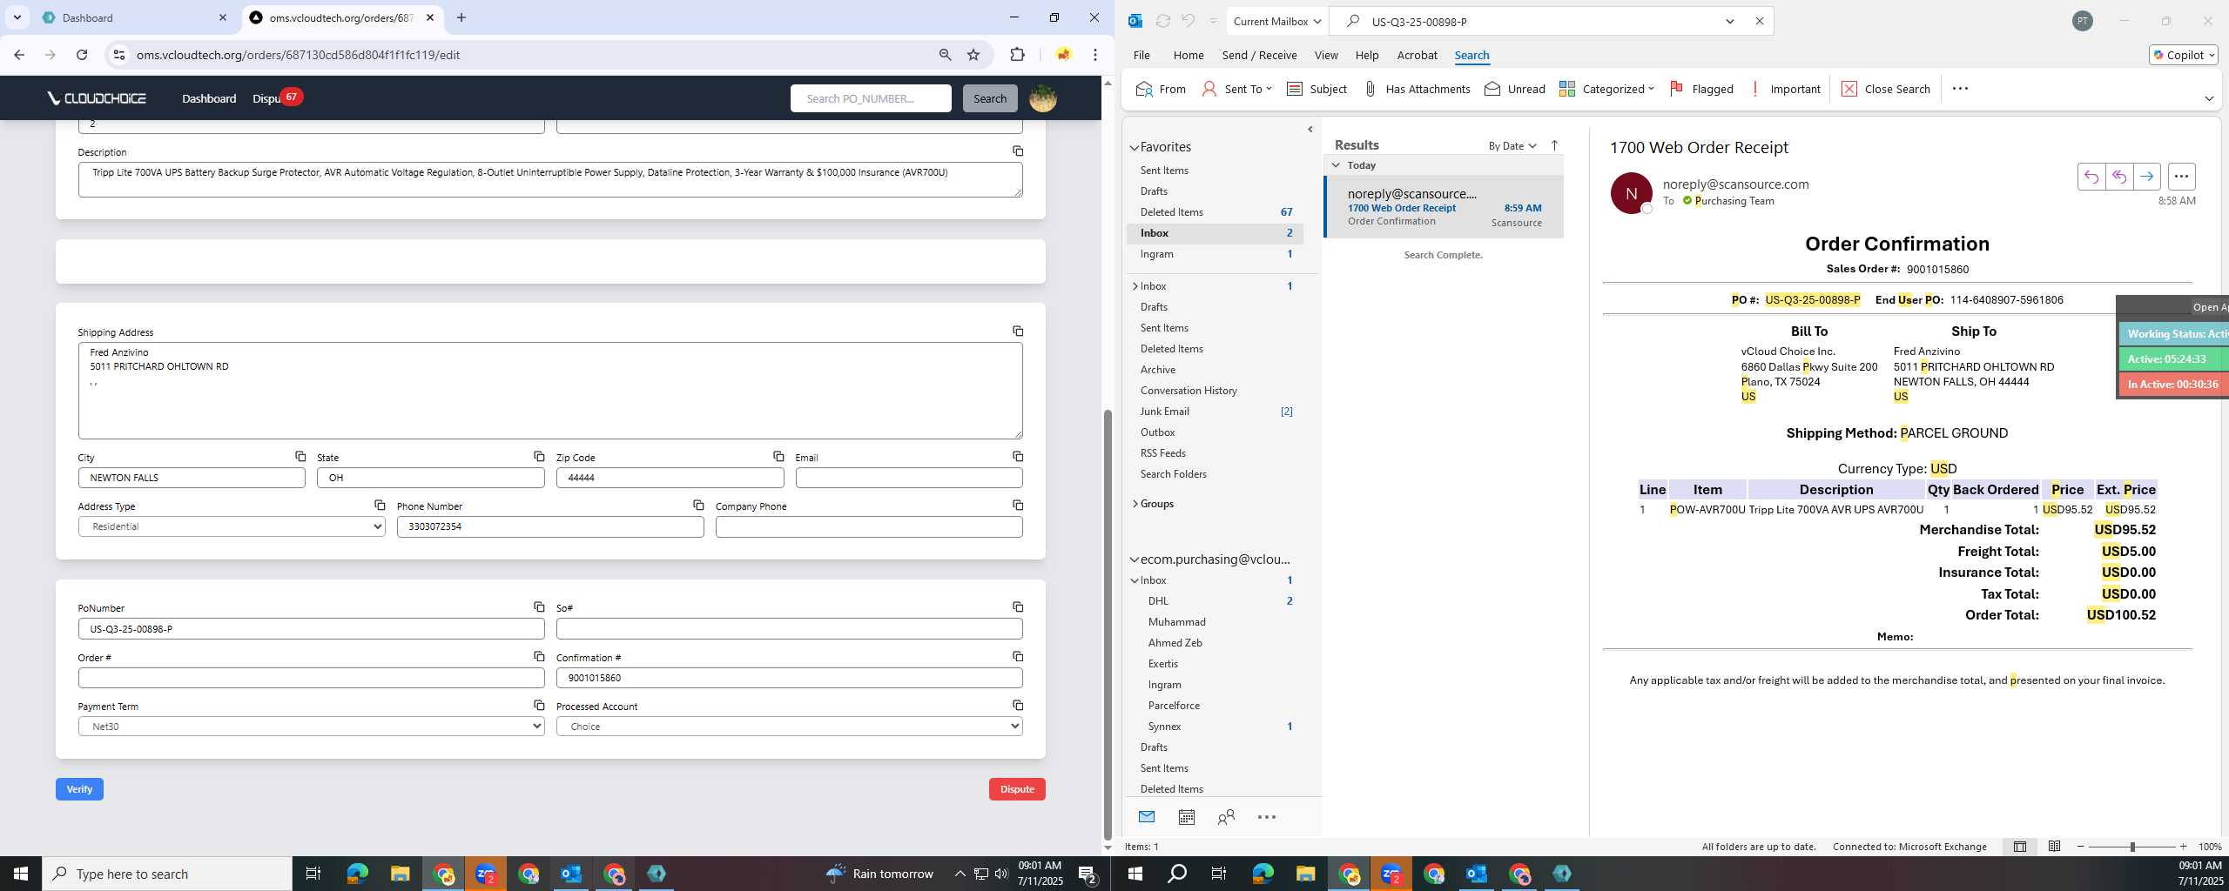The width and height of the screenshot is (2229, 891).
Task: Click Search button beside PO_NUMBER field
Action: click(x=990, y=98)
